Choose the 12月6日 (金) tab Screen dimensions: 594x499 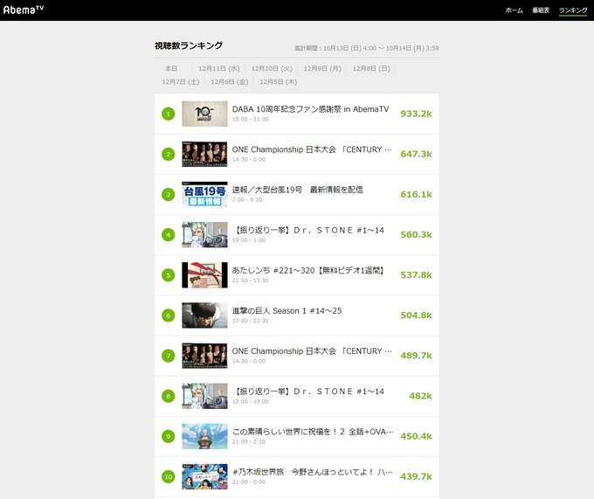pos(230,82)
